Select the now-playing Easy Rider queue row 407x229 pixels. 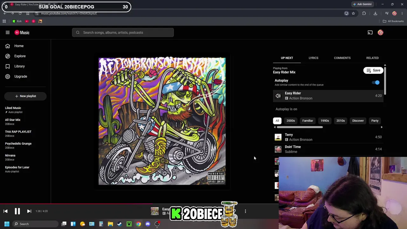(328, 96)
